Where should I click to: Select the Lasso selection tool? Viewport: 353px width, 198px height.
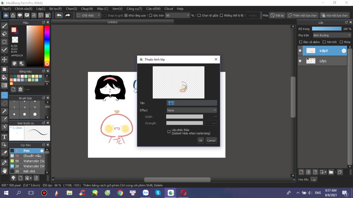pos(4,103)
